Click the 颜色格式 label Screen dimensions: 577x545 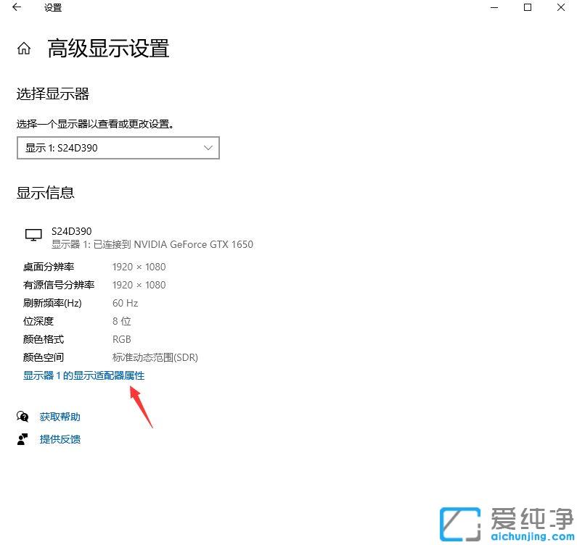coord(44,339)
